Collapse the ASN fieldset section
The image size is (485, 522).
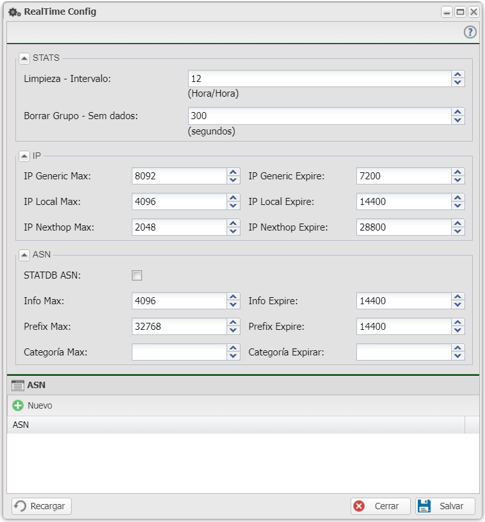click(24, 255)
